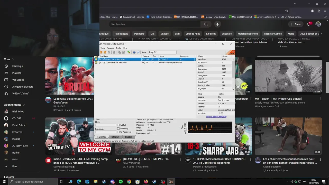Switch to the Hosted tab in SA-MP

coord(129,137)
